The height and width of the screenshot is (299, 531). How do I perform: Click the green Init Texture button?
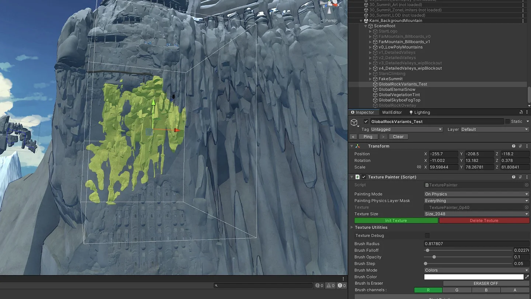396,221
